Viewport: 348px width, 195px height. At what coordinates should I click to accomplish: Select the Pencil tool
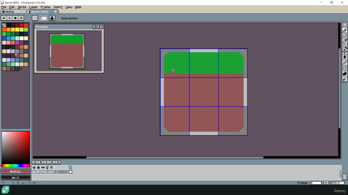(x=344, y=30)
